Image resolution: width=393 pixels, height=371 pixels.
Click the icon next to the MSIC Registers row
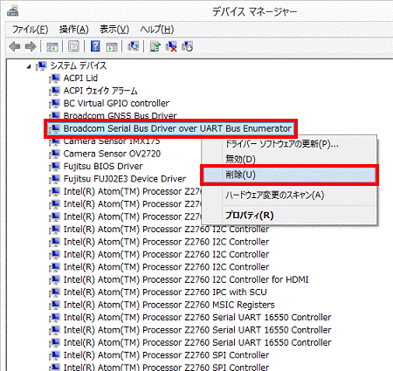(54, 305)
